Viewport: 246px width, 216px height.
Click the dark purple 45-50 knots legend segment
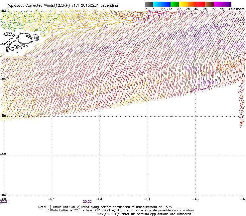click(227, 4)
